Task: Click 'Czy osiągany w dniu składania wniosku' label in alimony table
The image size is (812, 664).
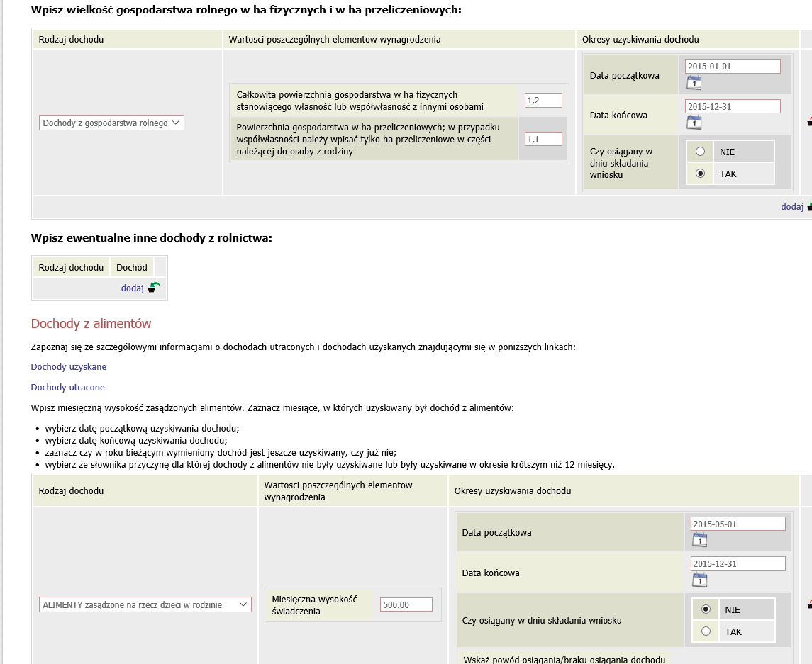Action: 542,621
